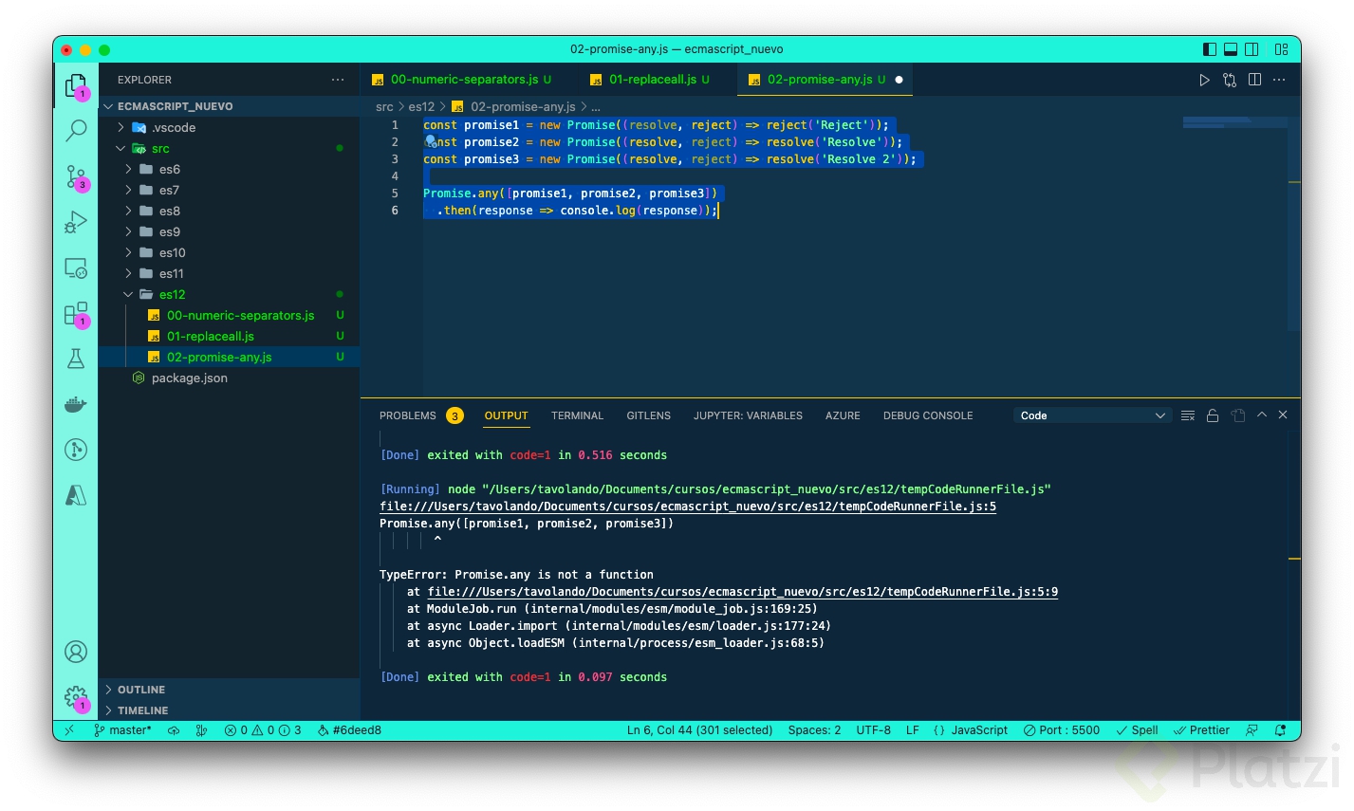Open the notifications bell
Image resolution: width=1354 pixels, height=811 pixels.
point(1281,730)
